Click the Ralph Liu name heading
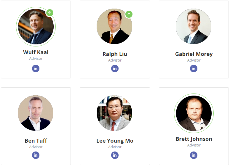The height and width of the screenshot is (166, 230). coord(115,54)
